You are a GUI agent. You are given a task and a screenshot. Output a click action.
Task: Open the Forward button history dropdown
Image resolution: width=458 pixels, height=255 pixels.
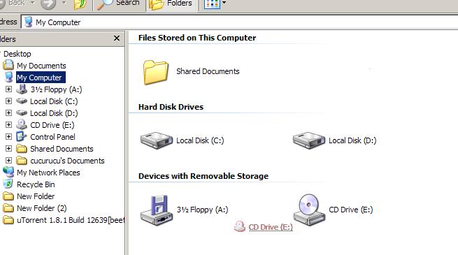(64, 3)
